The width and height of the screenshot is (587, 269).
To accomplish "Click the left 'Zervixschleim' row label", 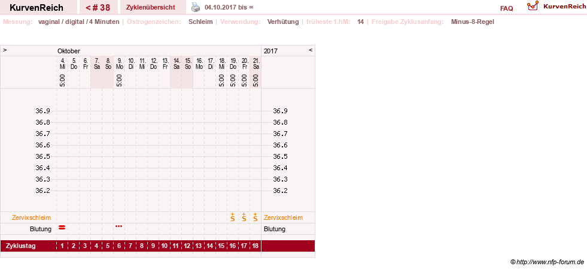I will pos(32,217).
